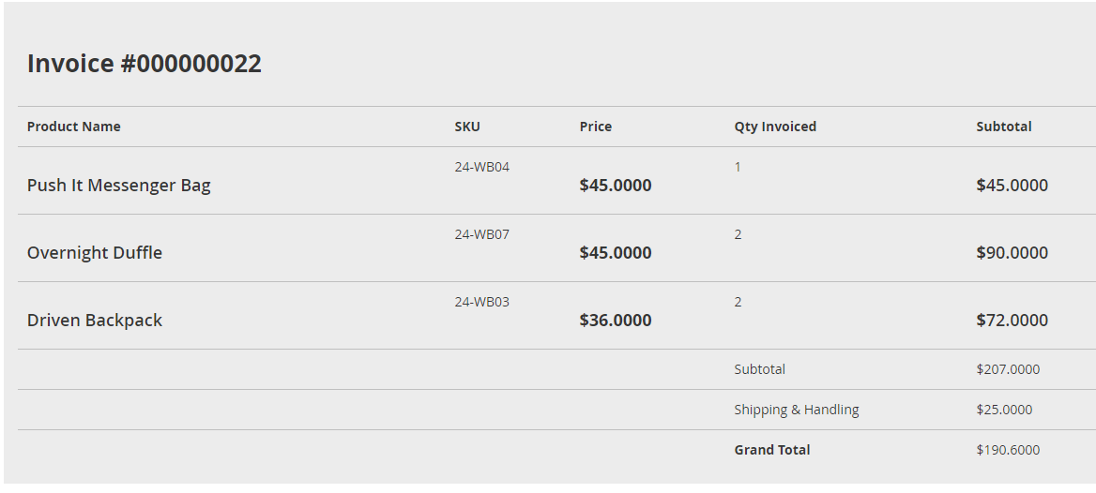Click the Invoice #000000022 heading
1096x493 pixels.
tap(145, 64)
